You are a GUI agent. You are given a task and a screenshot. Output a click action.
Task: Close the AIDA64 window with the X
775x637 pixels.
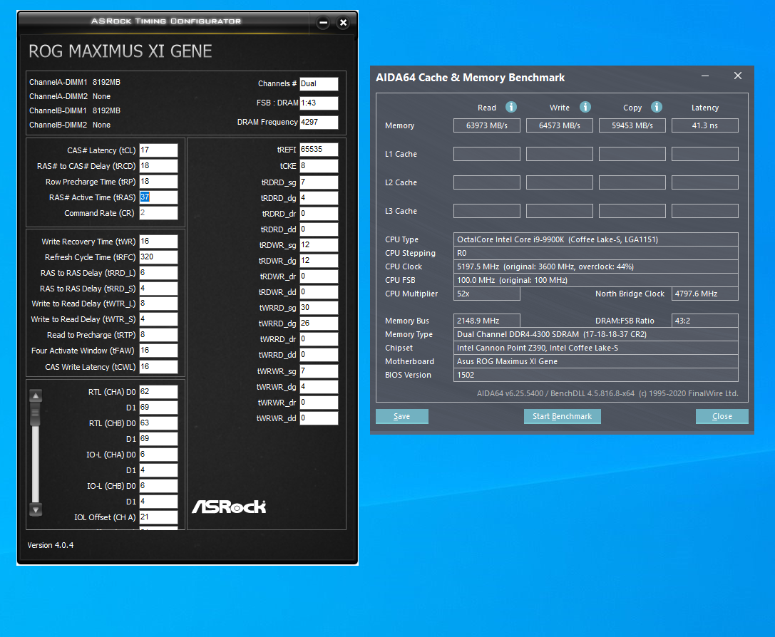pos(738,76)
